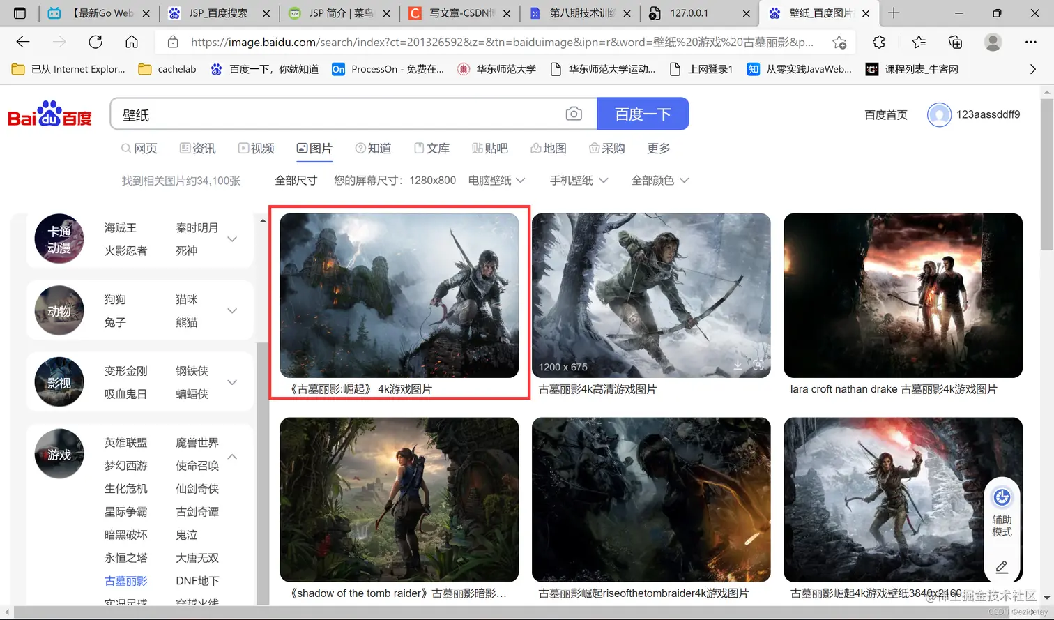
Task: Click the category sidebar scrollbar
Action: point(263,474)
